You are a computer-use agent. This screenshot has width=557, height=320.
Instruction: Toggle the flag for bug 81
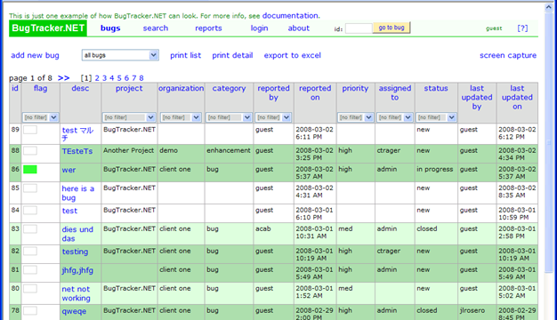coord(30,270)
